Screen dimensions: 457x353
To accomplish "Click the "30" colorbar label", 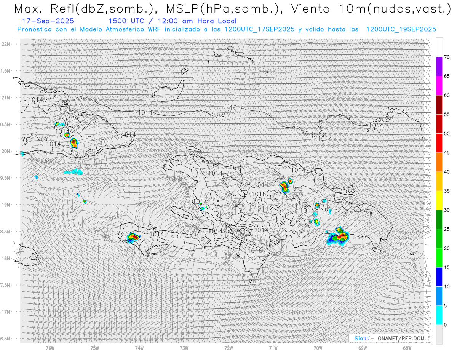I will 447,210.
